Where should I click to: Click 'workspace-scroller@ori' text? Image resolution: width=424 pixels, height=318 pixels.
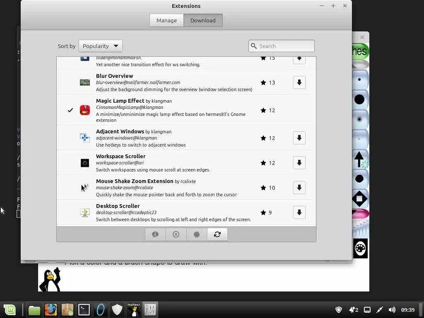tap(120, 163)
